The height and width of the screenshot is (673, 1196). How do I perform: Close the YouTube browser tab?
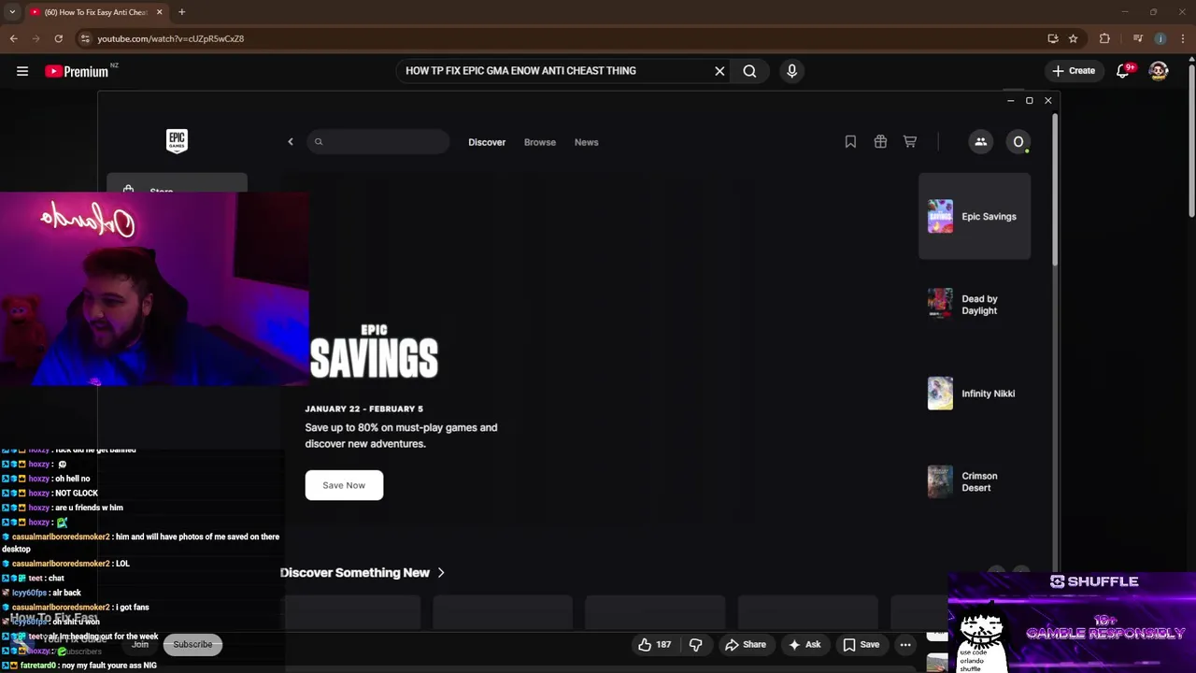159,12
